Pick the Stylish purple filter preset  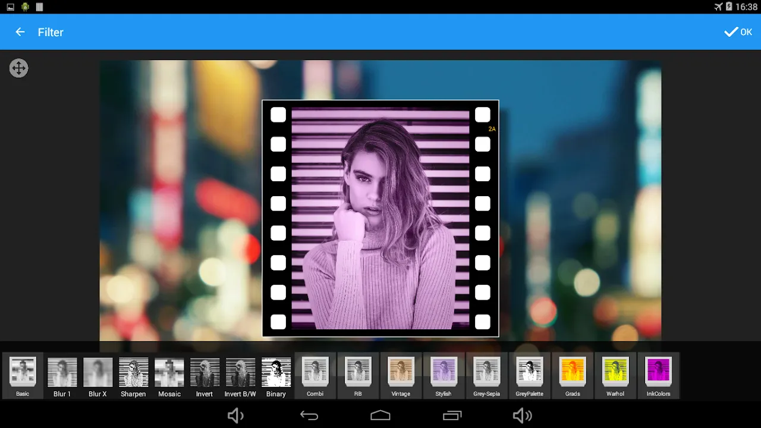(x=444, y=376)
